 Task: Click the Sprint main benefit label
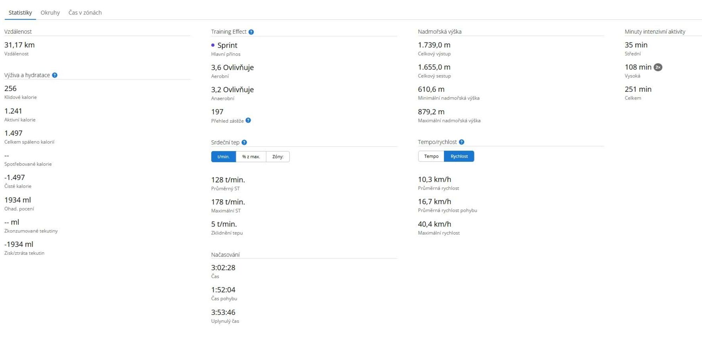pyautogui.click(x=227, y=46)
